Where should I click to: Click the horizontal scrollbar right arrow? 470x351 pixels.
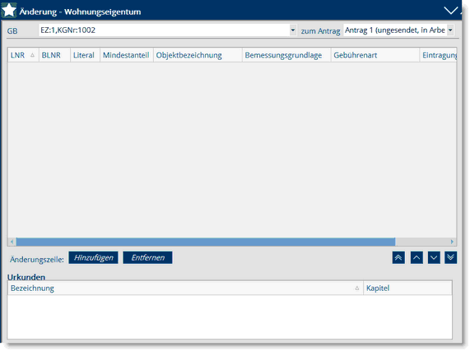(x=452, y=242)
